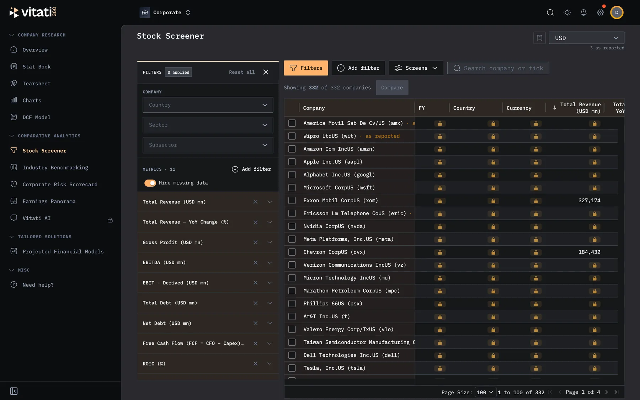Click the Vitati 360 logo
This screenshot has width=640, height=400.
[x=33, y=12]
